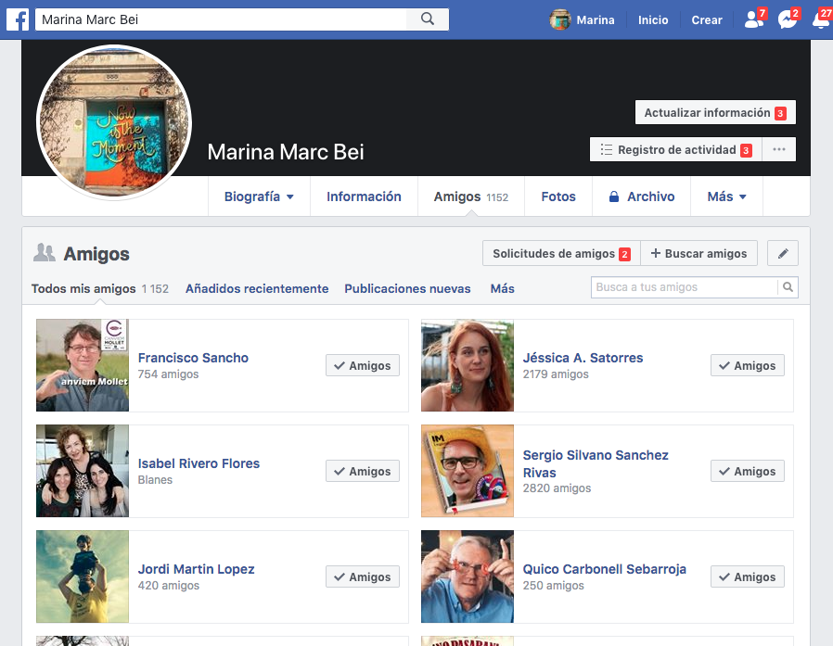833x646 pixels.
Task: Click the large profile picture
Action: (x=114, y=122)
